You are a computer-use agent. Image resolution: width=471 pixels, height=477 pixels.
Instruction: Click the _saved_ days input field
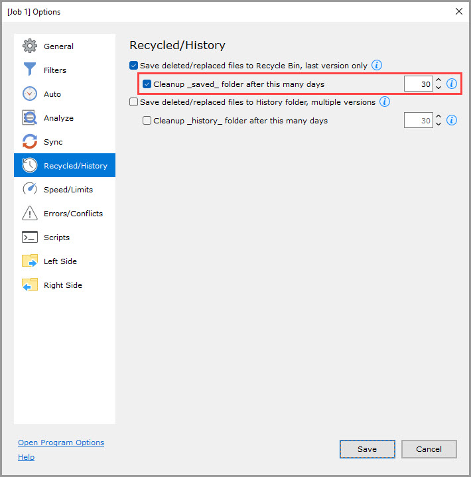tap(419, 84)
